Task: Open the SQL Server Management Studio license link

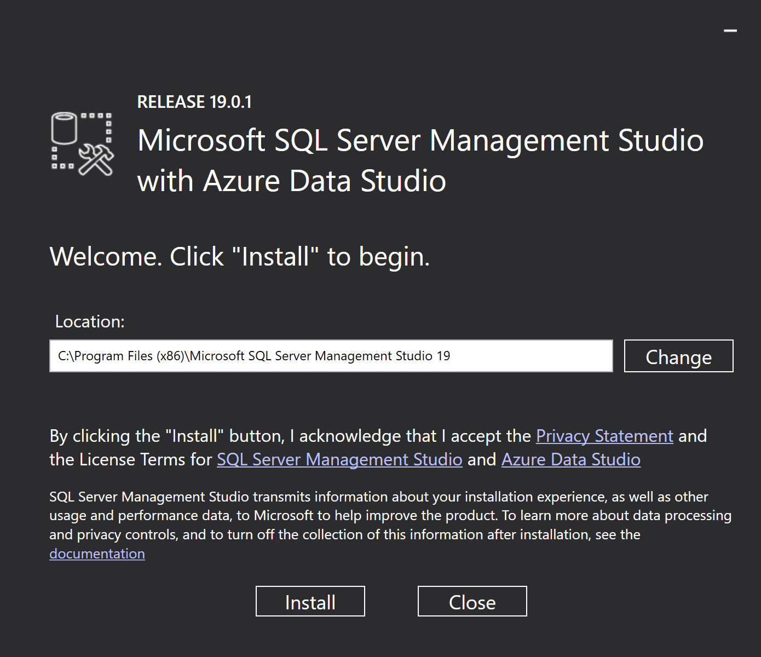Action: click(x=339, y=460)
